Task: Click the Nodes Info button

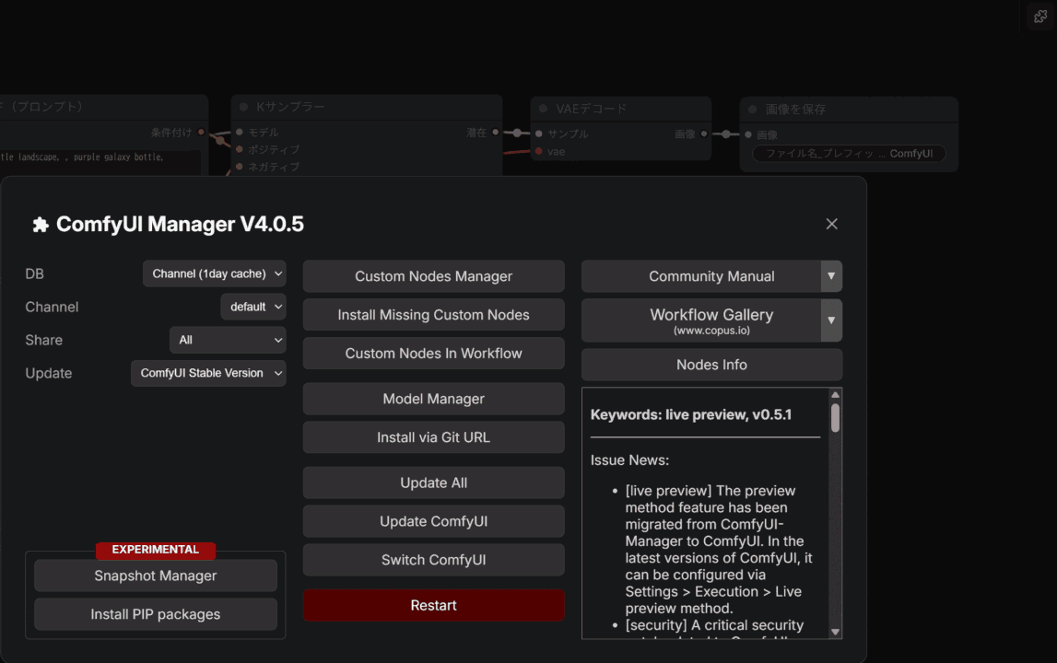Action: coord(711,365)
